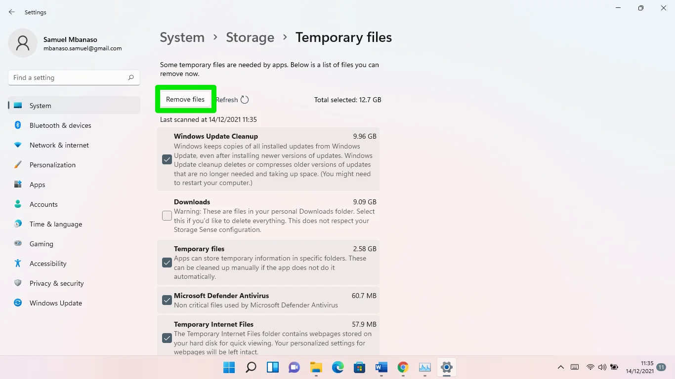Click the Microsoft Defender Antivirus title
The image size is (675, 379).
(221, 296)
